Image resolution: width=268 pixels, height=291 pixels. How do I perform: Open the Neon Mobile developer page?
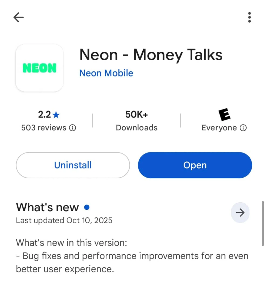tap(106, 73)
